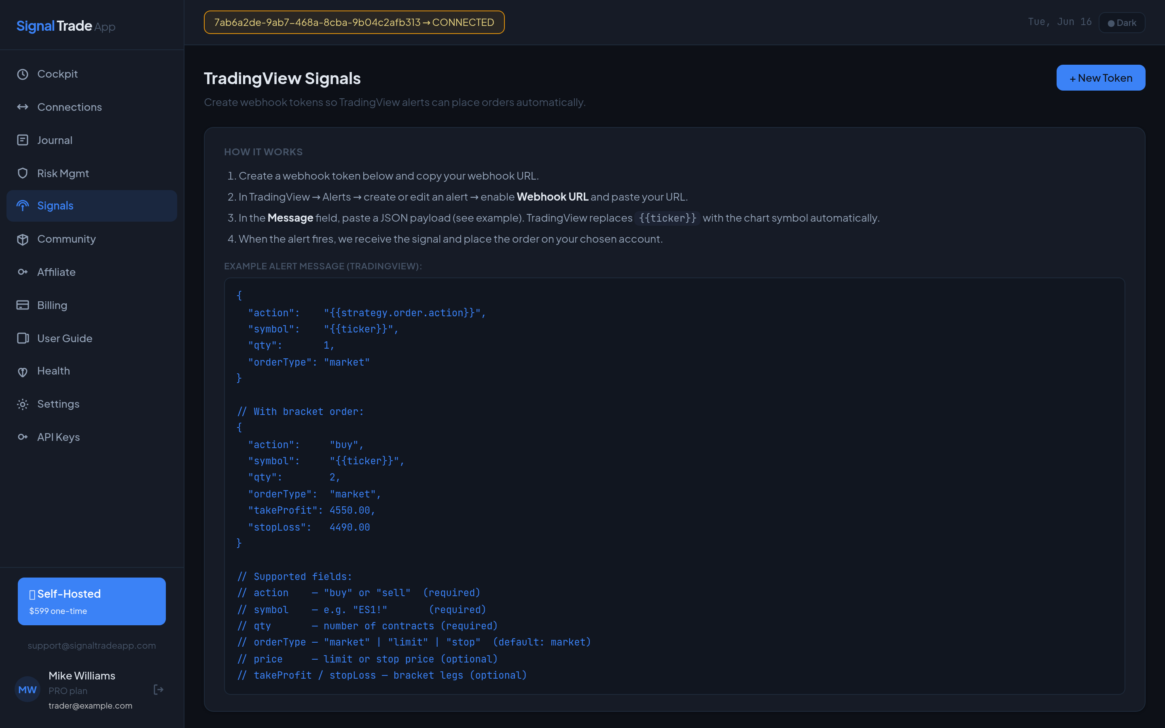The width and height of the screenshot is (1165, 728).
Task: Click the EXAMPLE ALERT MESSAGE (TRADINGVIEW) label
Action: (x=323, y=266)
